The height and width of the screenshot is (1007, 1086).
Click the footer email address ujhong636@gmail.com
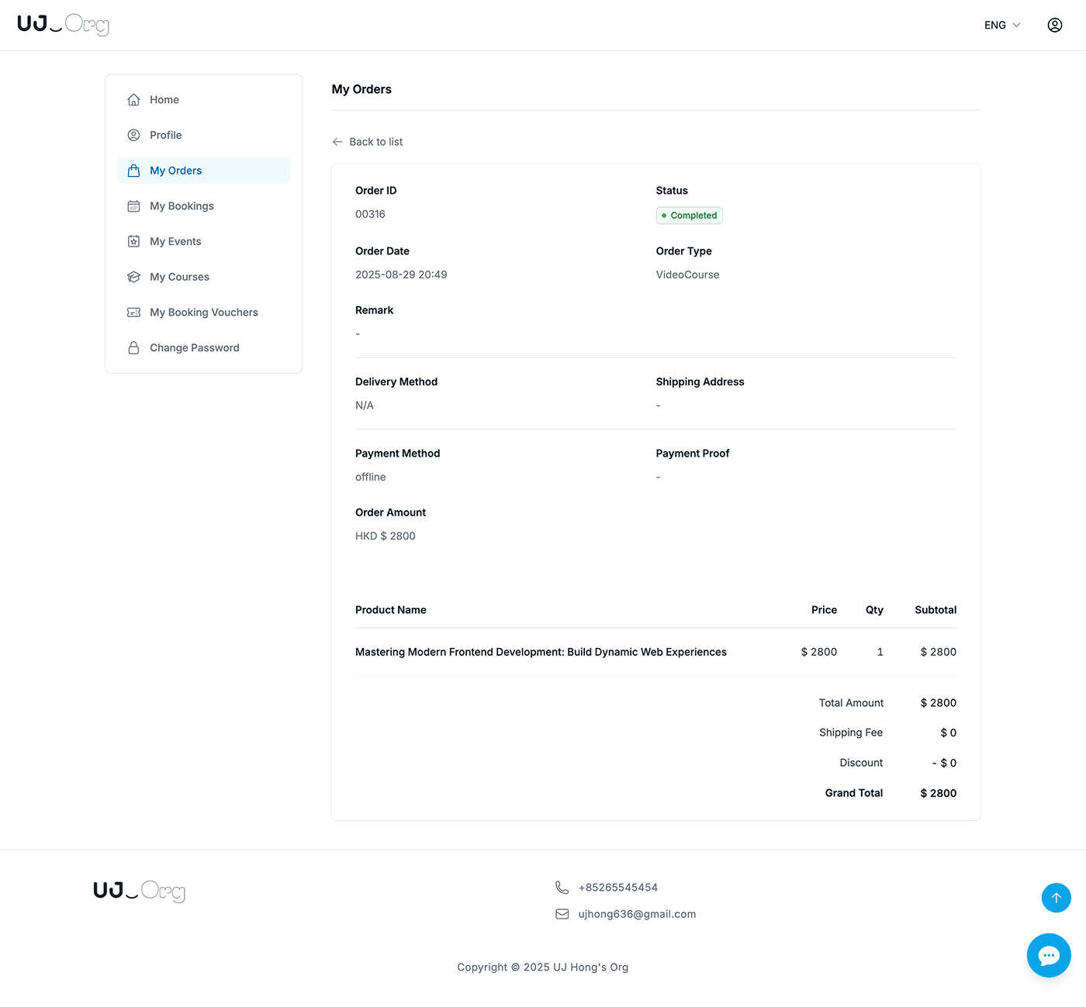pyautogui.click(x=637, y=914)
